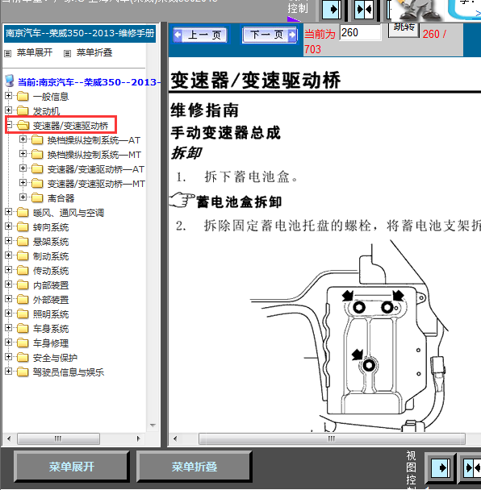Click bottom 视图控制 expand-right arrow icon
The width and height of the screenshot is (481, 490).
point(441,467)
